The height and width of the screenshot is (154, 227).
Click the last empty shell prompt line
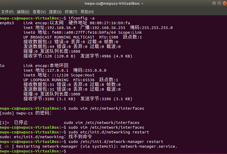33,151
